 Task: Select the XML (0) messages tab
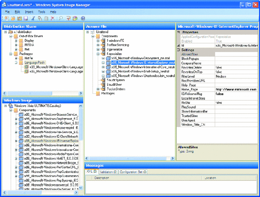[92, 171]
